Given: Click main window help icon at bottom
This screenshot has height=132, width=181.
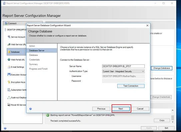Looking at the screenshot, I should (5, 128).
